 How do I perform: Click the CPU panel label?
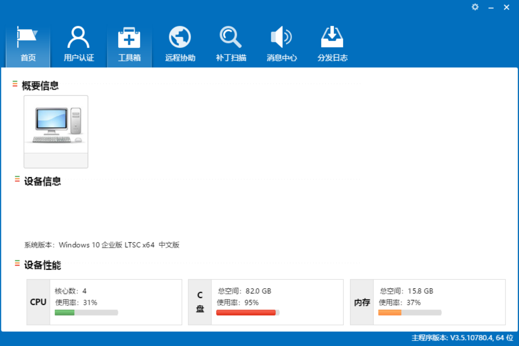(38, 302)
